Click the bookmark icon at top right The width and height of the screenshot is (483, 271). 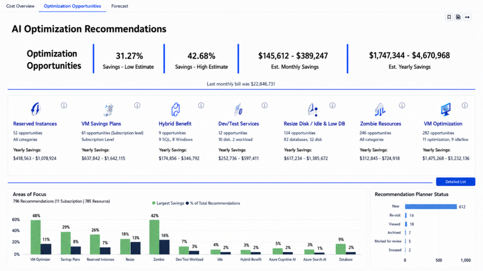tap(449, 17)
